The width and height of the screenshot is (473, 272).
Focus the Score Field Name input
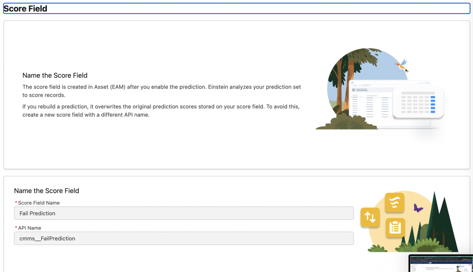pyautogui.click(x=184, y=213)
